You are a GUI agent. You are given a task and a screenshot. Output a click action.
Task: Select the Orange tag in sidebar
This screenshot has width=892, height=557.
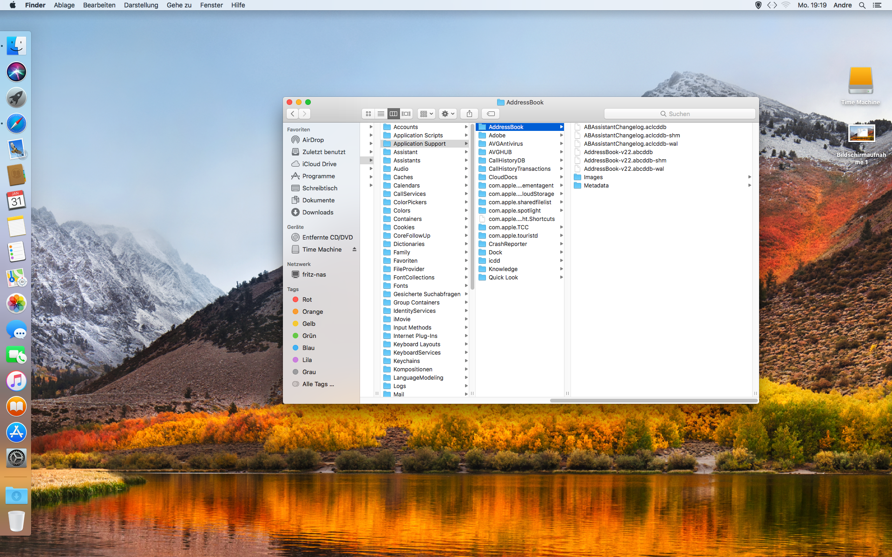(312, 311)
